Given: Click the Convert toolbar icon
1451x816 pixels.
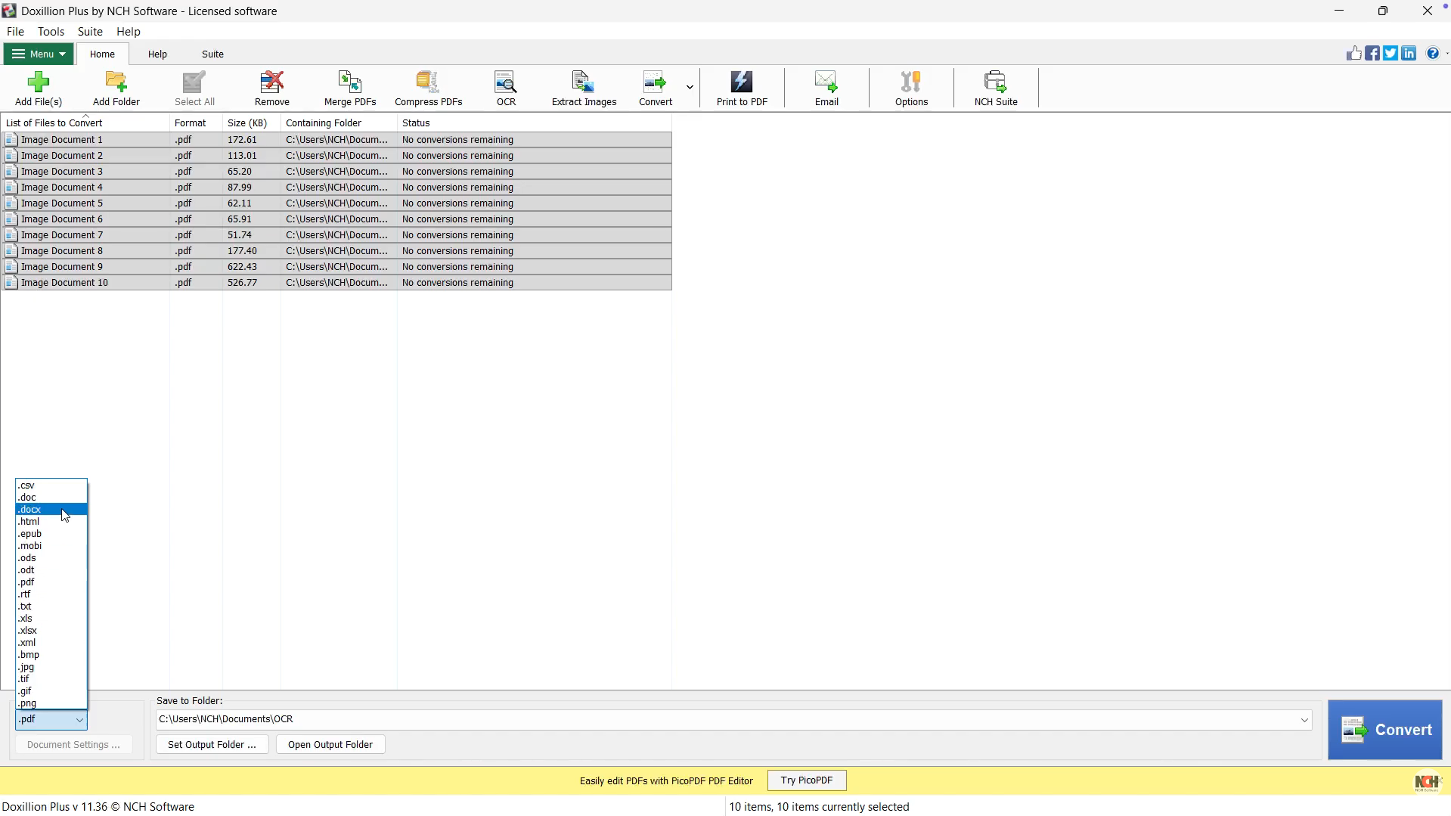Looking at the screenshot, I should 655,88.
